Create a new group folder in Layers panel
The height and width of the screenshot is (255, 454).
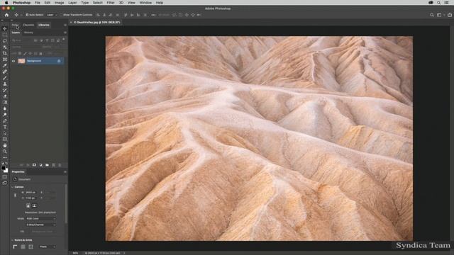point(48,165)
